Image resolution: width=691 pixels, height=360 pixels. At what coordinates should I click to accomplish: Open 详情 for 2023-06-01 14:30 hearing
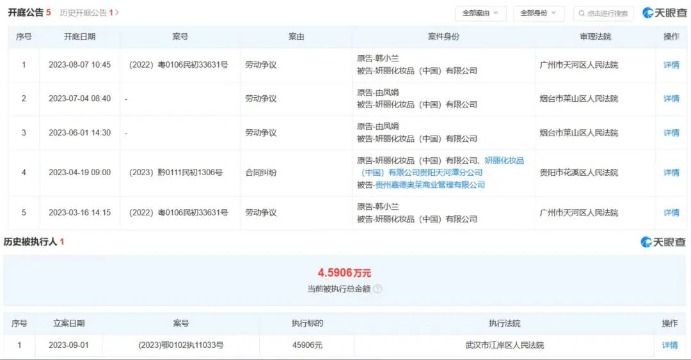(671, 132)
